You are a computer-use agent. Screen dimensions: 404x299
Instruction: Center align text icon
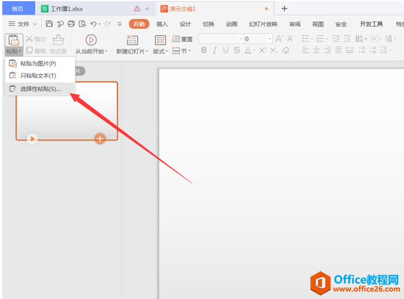pos(317,50)
